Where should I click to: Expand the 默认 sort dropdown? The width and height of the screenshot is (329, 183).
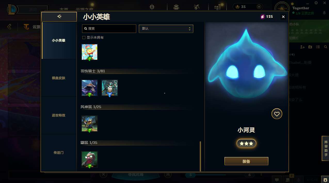click(166, 29)
